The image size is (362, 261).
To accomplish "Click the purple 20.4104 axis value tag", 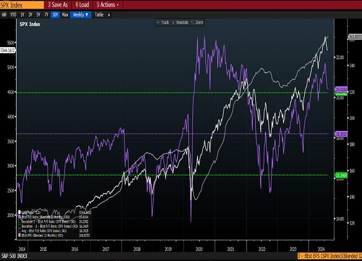I will coord(341,89).
